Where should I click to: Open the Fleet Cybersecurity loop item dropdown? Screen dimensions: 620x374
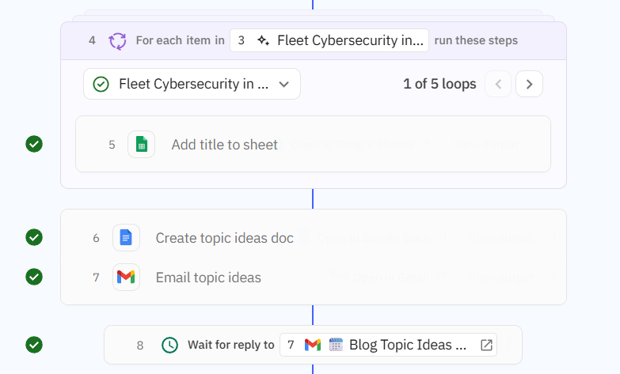tap(192, 84)
